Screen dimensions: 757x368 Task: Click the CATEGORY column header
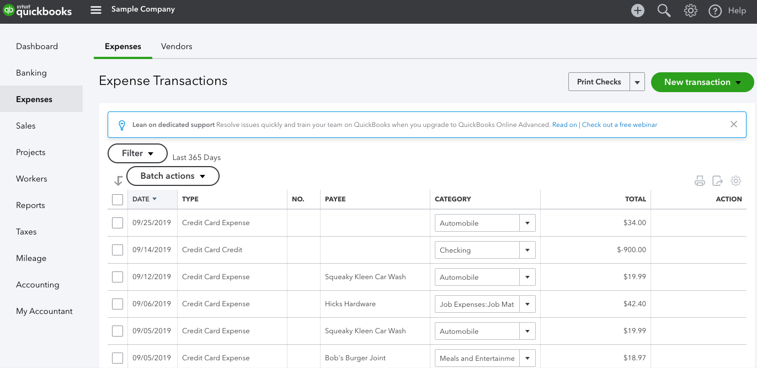[x=453, y=199]
